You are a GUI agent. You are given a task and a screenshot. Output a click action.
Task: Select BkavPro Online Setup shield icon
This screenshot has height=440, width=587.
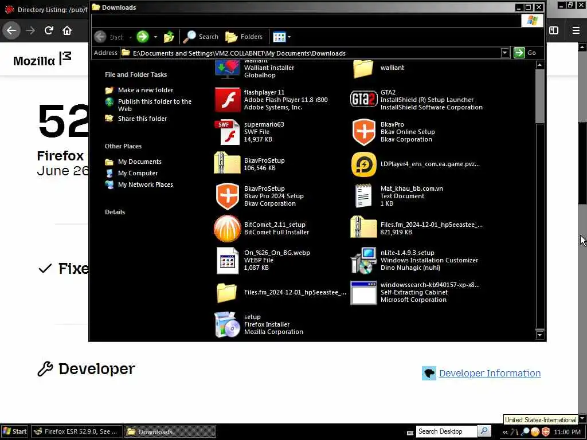coord(363,132)
